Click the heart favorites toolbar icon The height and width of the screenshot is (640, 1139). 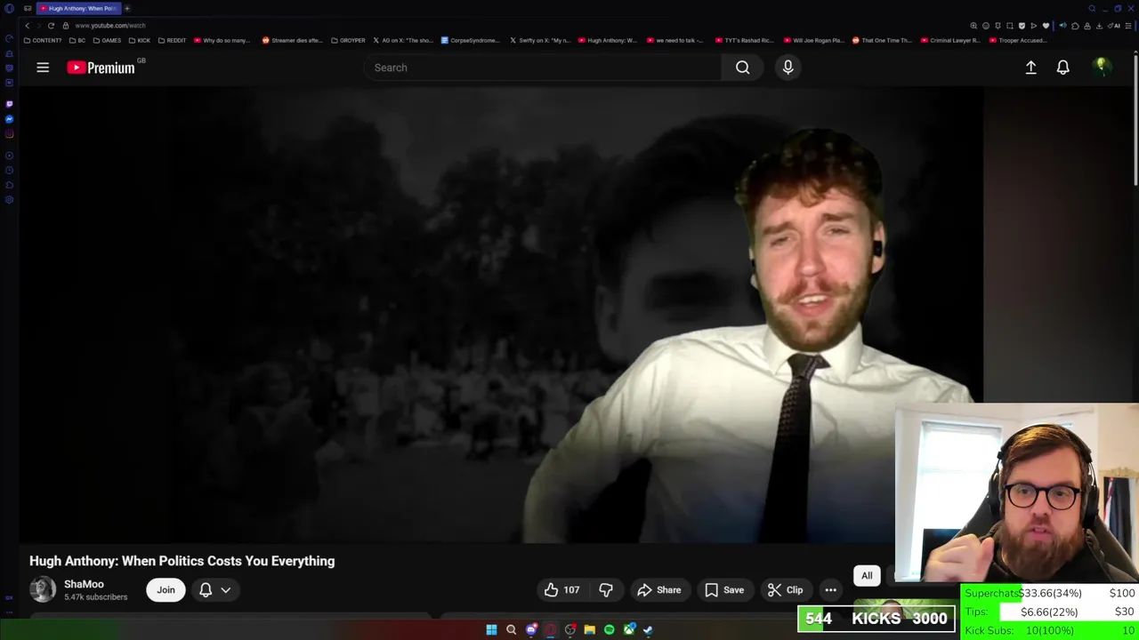(1046, 26)
